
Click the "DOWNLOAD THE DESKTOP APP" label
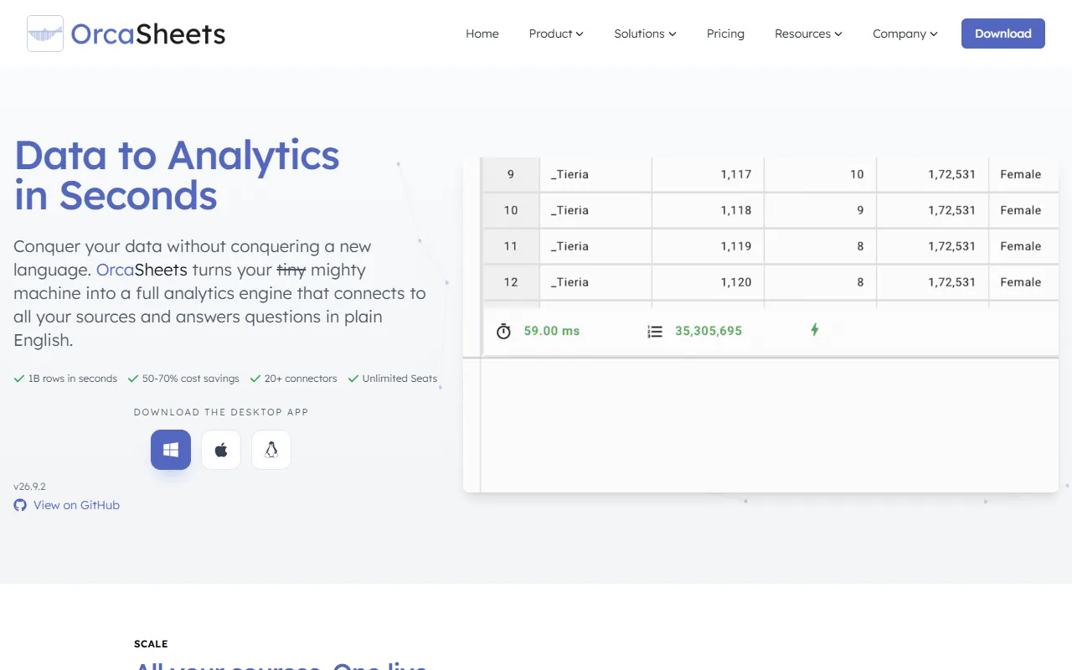221,412
